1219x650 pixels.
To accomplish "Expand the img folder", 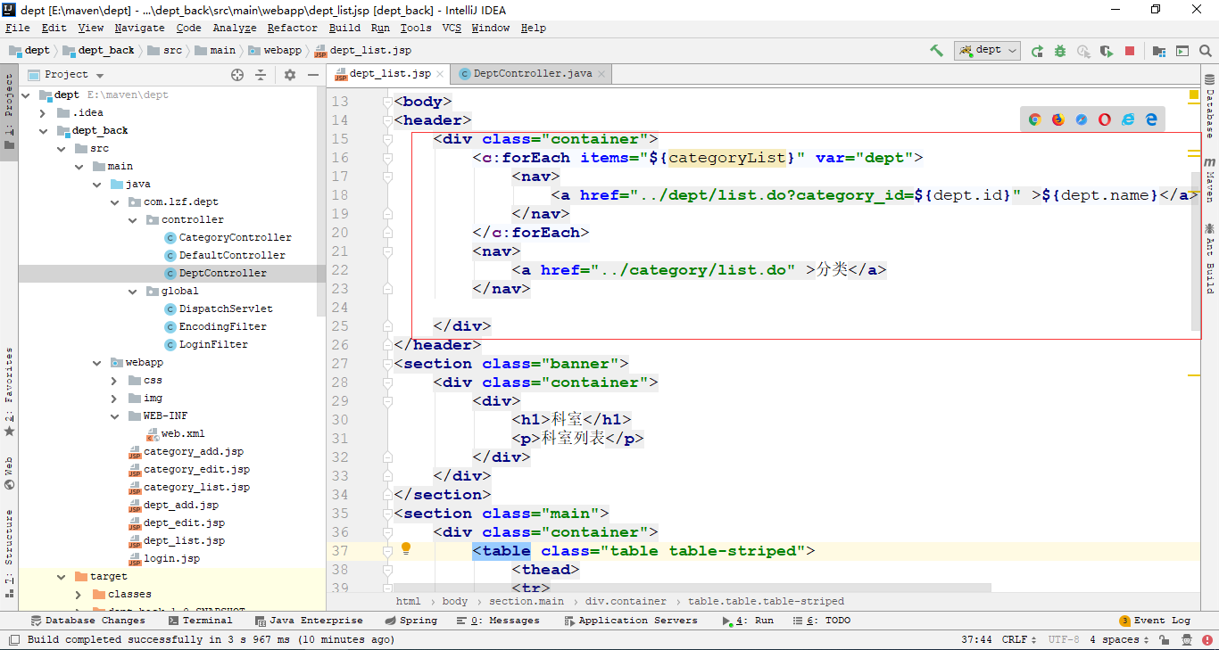I will (x=113, y=398).
